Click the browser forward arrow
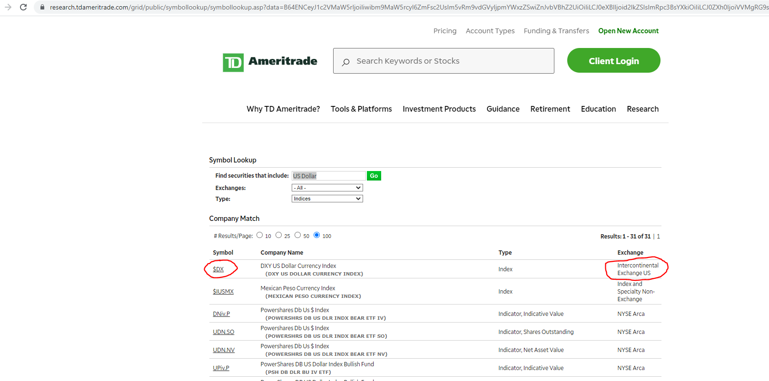 pos(8,7)
